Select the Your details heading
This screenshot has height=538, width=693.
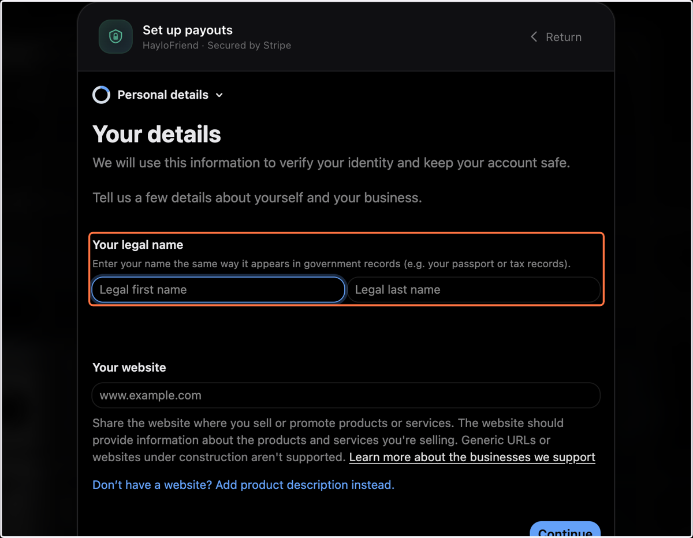157,134
